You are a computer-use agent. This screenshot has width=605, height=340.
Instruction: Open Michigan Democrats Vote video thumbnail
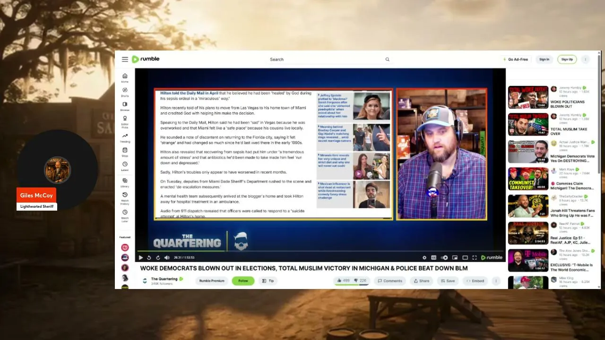coord(528,152)
